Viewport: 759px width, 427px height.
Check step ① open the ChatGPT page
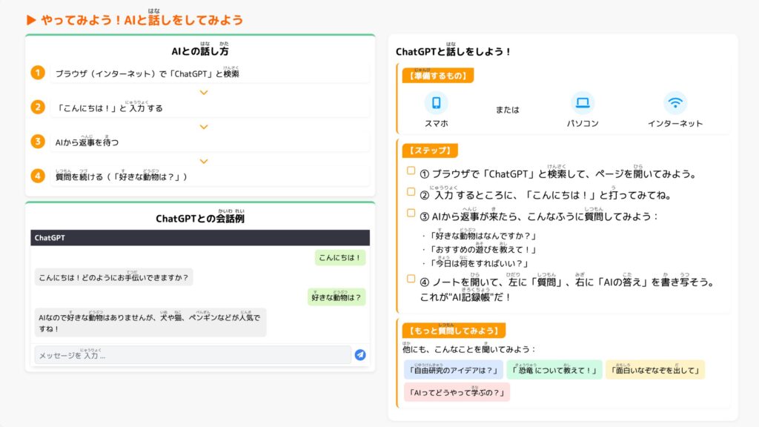411,171
